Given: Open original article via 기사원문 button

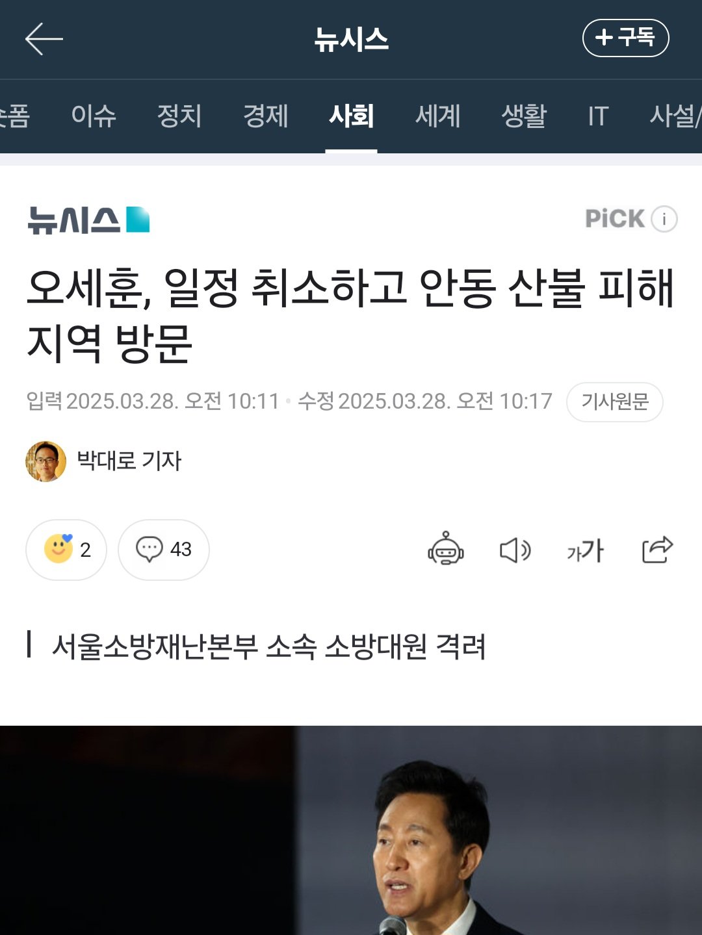Looking at the screenshot, I should (x=615, y=402).
